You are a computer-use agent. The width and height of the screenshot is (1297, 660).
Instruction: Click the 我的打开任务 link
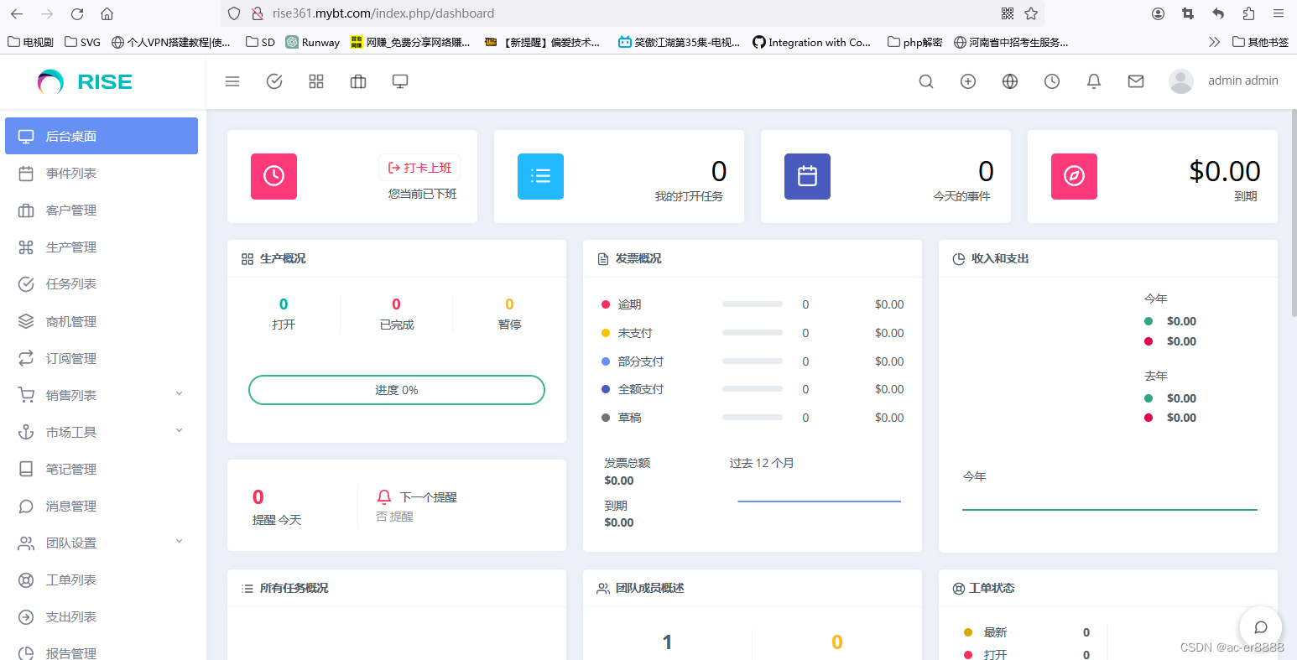[689, 196]
